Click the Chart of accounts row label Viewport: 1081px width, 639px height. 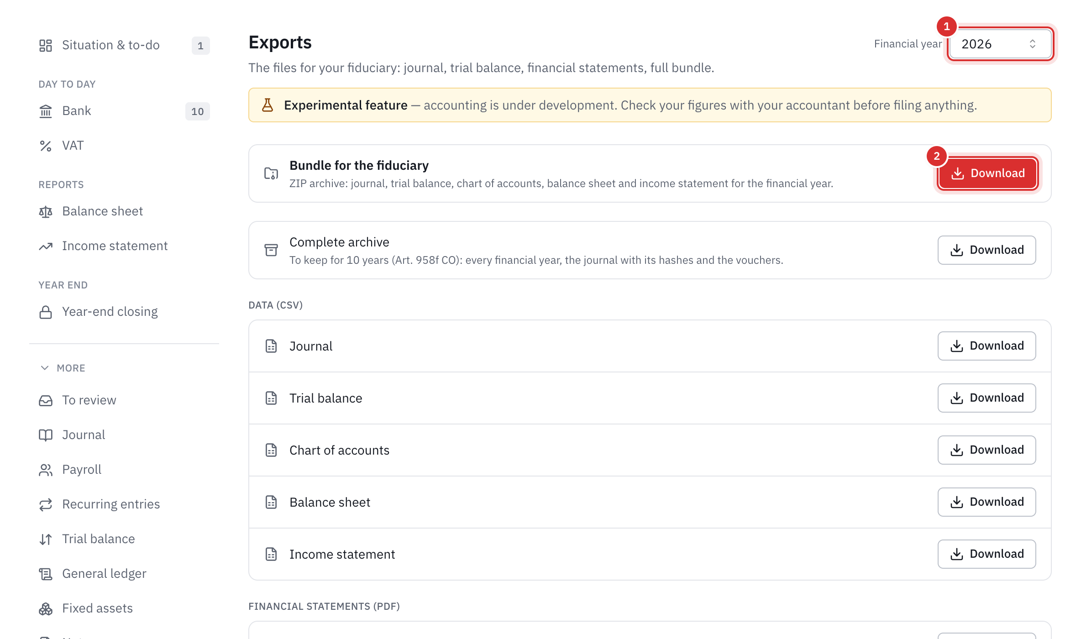pyautogui.click(x=339, y=450)
